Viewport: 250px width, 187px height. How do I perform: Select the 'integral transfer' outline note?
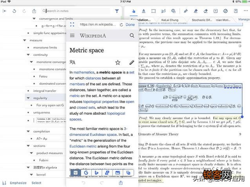[x=45, y=91]
